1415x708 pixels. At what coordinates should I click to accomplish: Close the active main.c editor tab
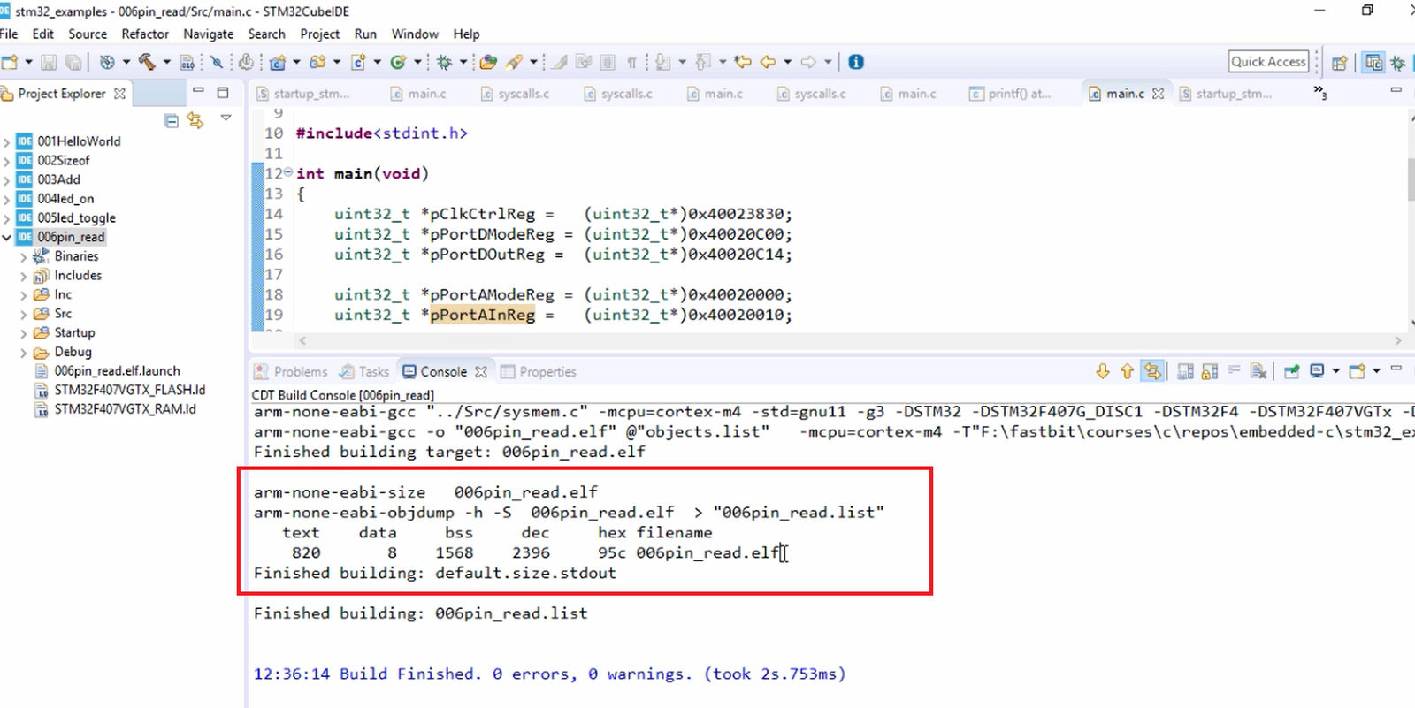click(x=1158, y=94)
